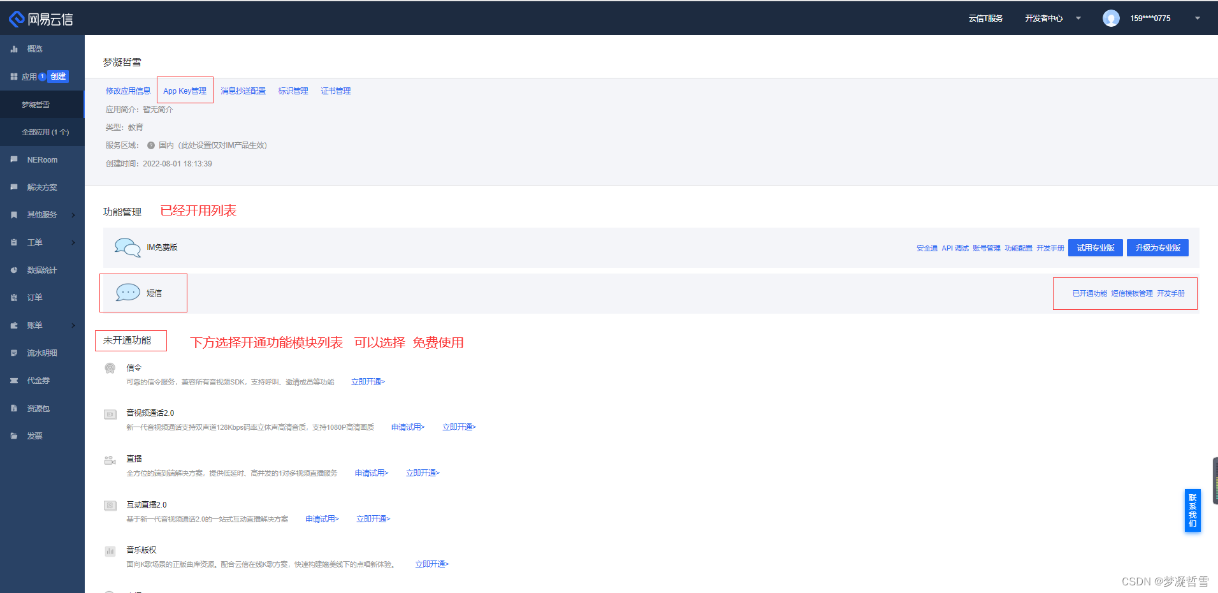Click the creation time 2022-08-01 18:13:39
The image size is (1218, 593).
[178, 164]
